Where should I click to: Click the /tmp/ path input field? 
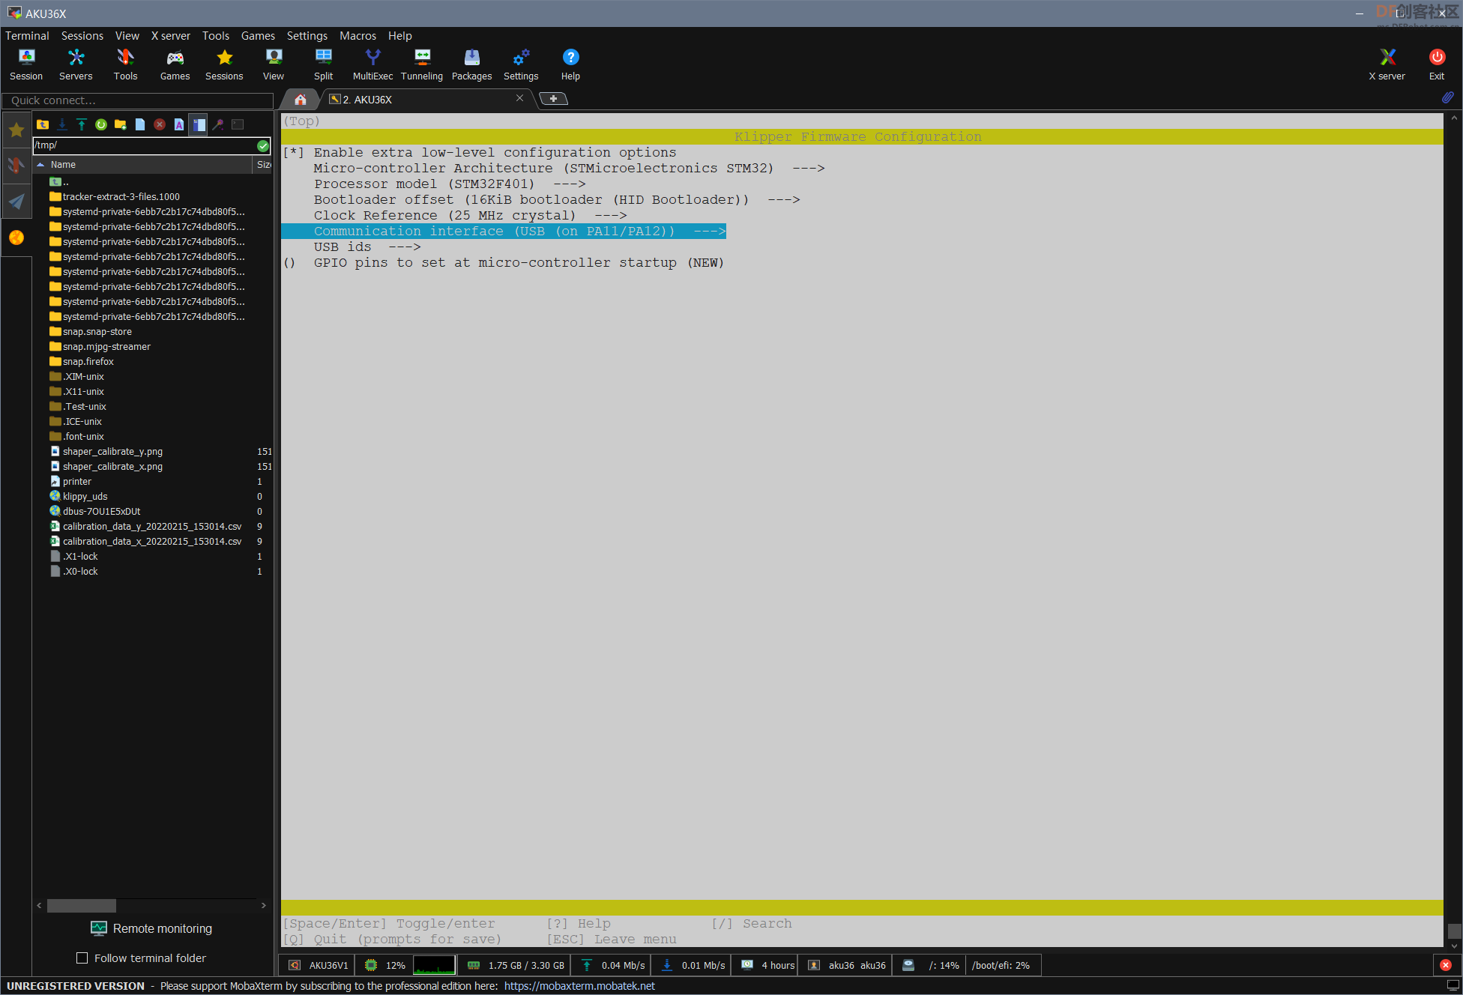tap(145, 145)
